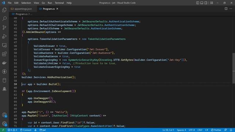Open the Manage gear menu
This screenshot has width=235, height=132.
4,124
